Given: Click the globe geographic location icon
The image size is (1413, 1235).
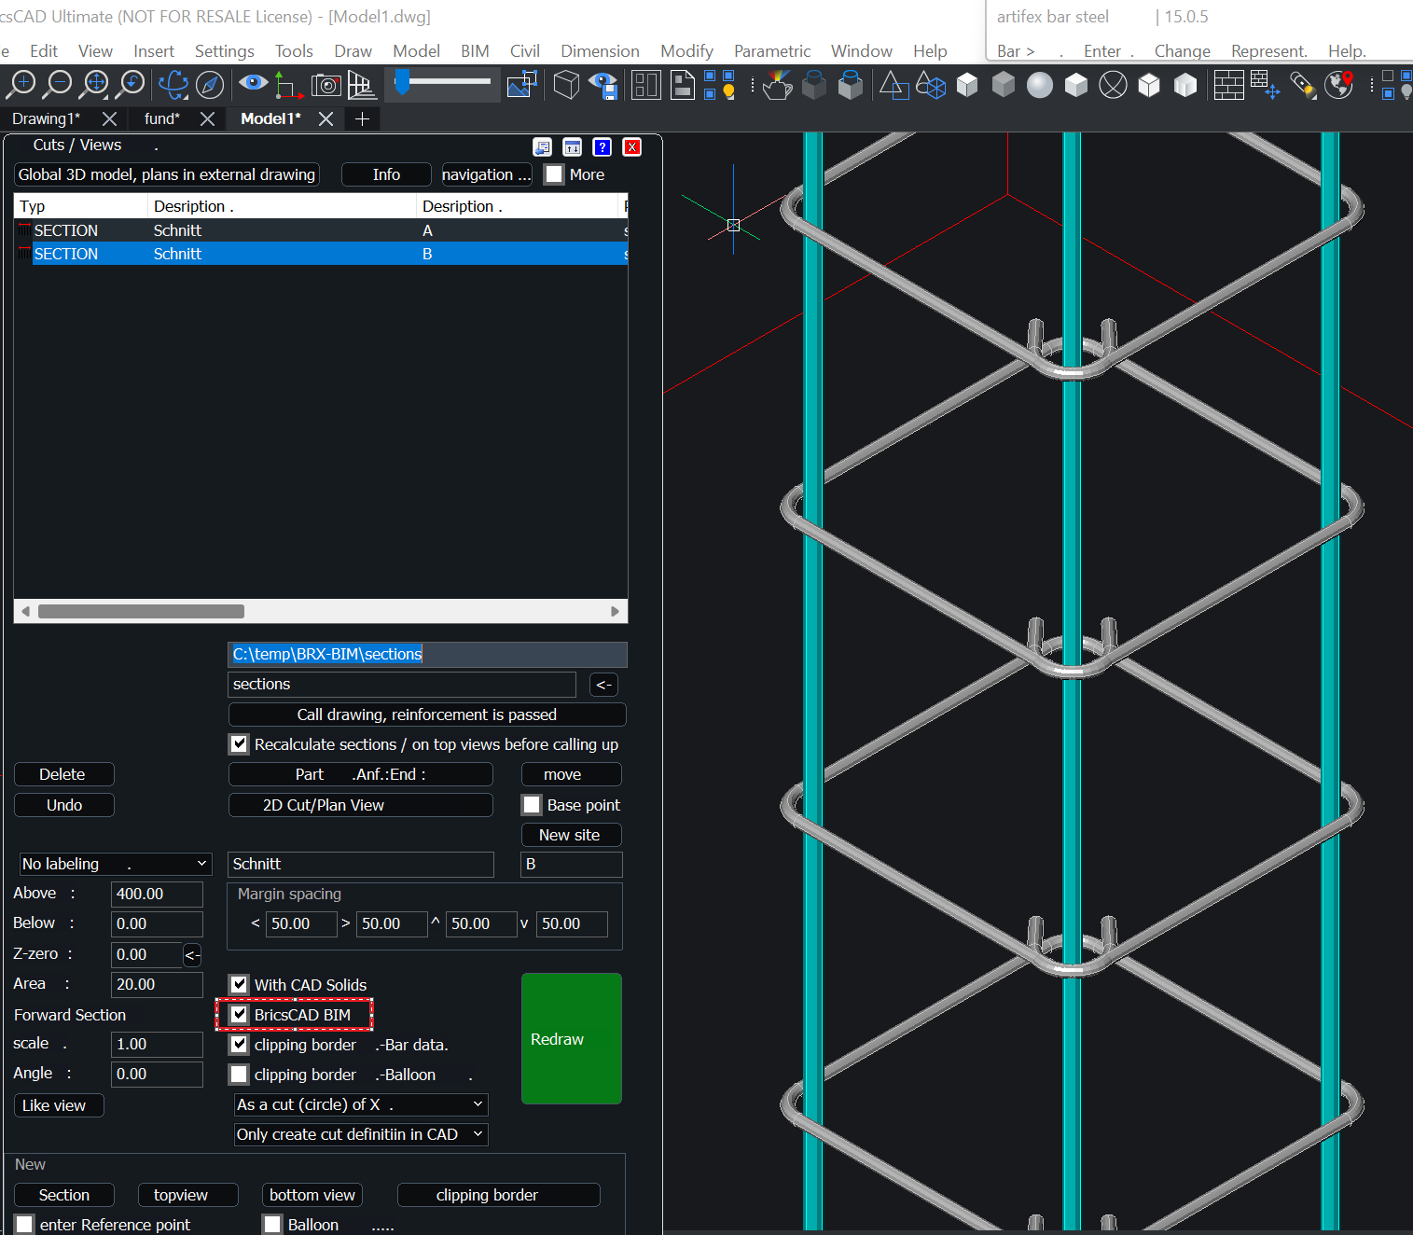Looking at the screenshot, I should (x=1339, y=85).
